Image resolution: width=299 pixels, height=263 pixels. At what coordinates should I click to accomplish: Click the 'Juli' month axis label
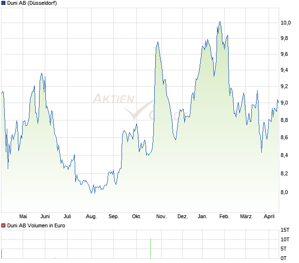(x=68, y=217)
